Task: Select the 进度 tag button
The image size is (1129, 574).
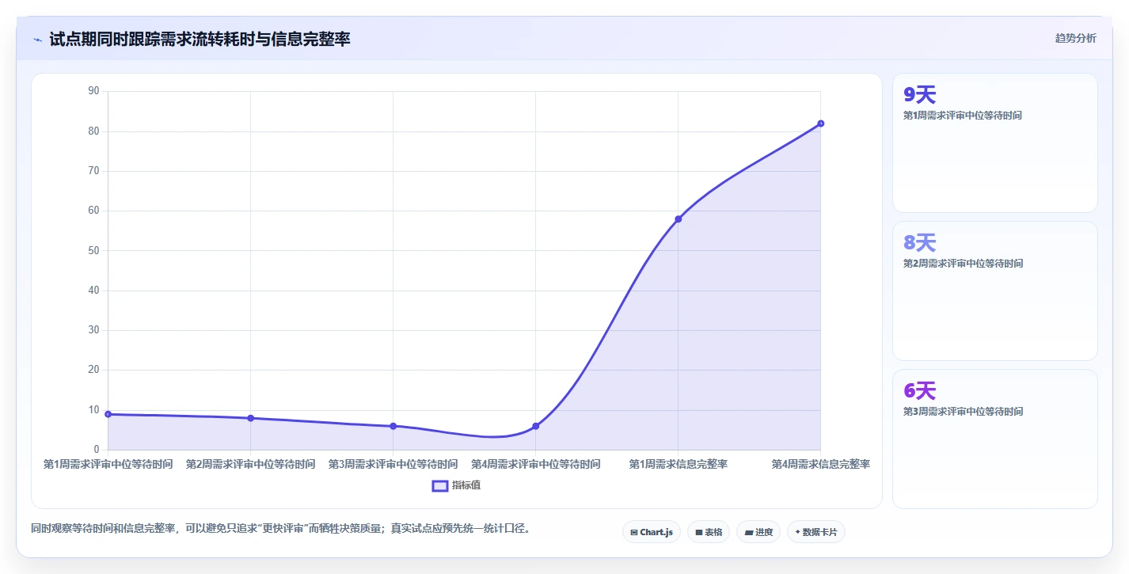Action: (758, 532)
